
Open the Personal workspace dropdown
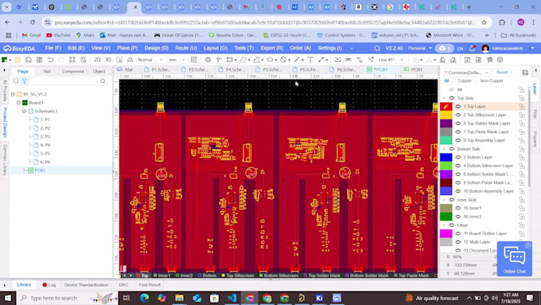(420, 49)
